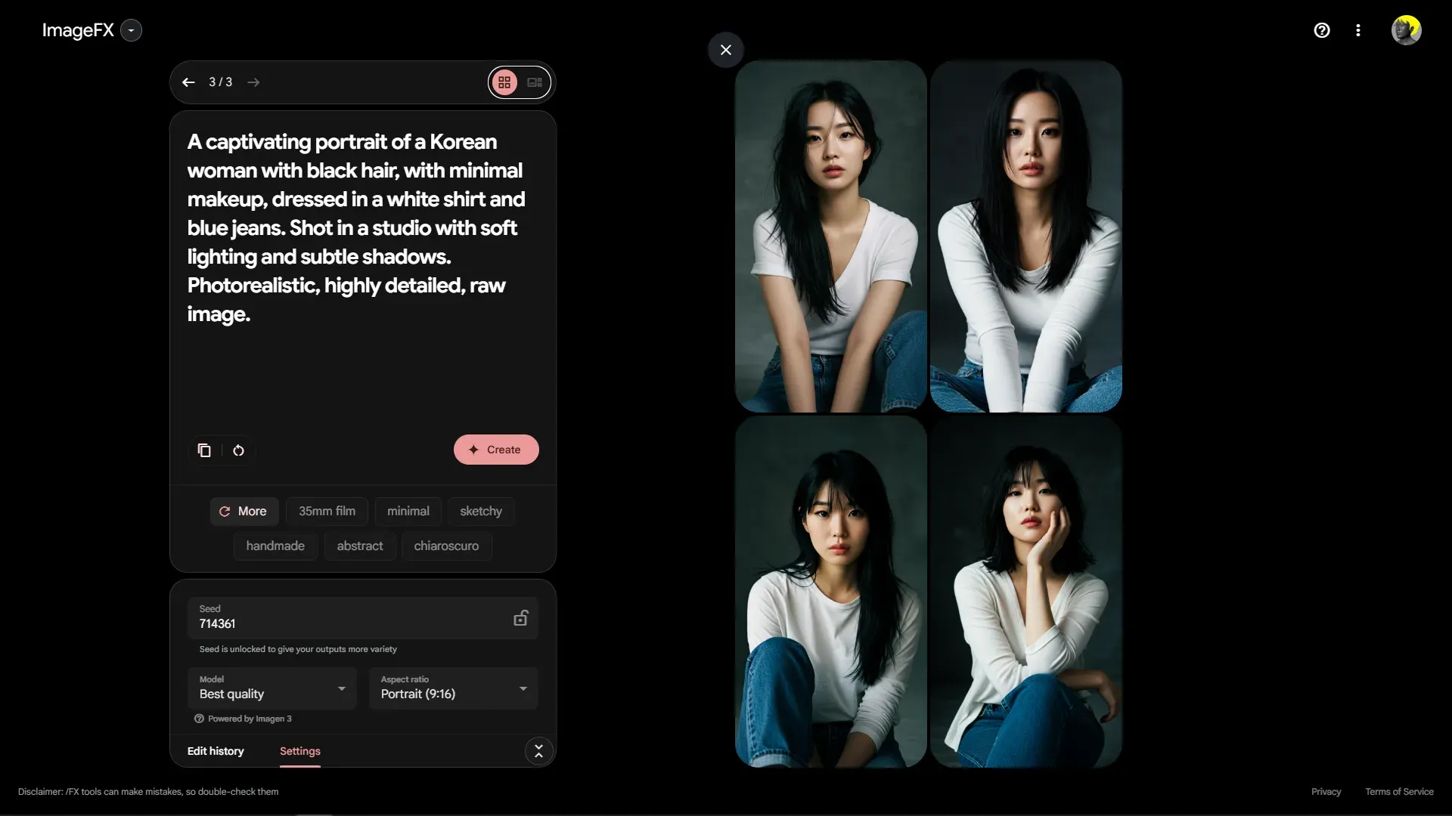
Task: Toggle the seed lock icon
Action: (x=520, y=618)
